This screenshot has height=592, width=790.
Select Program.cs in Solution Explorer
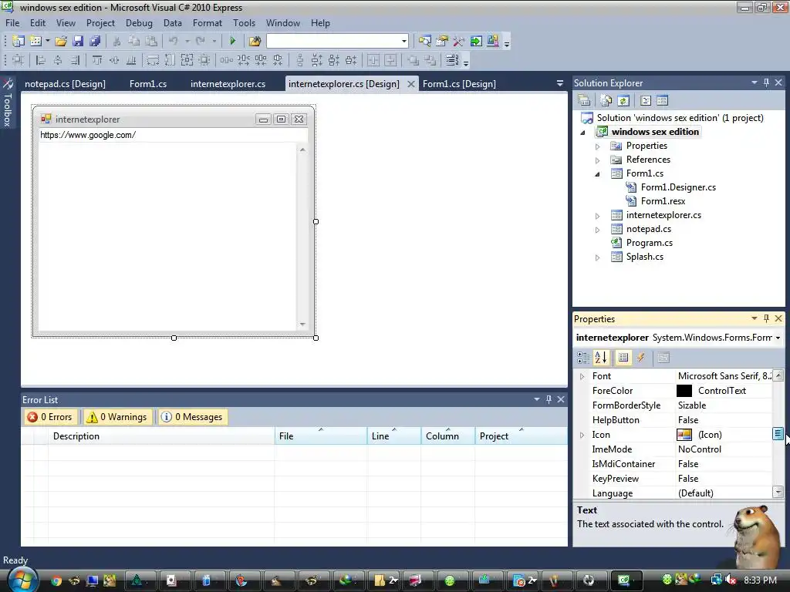point(649,243)
